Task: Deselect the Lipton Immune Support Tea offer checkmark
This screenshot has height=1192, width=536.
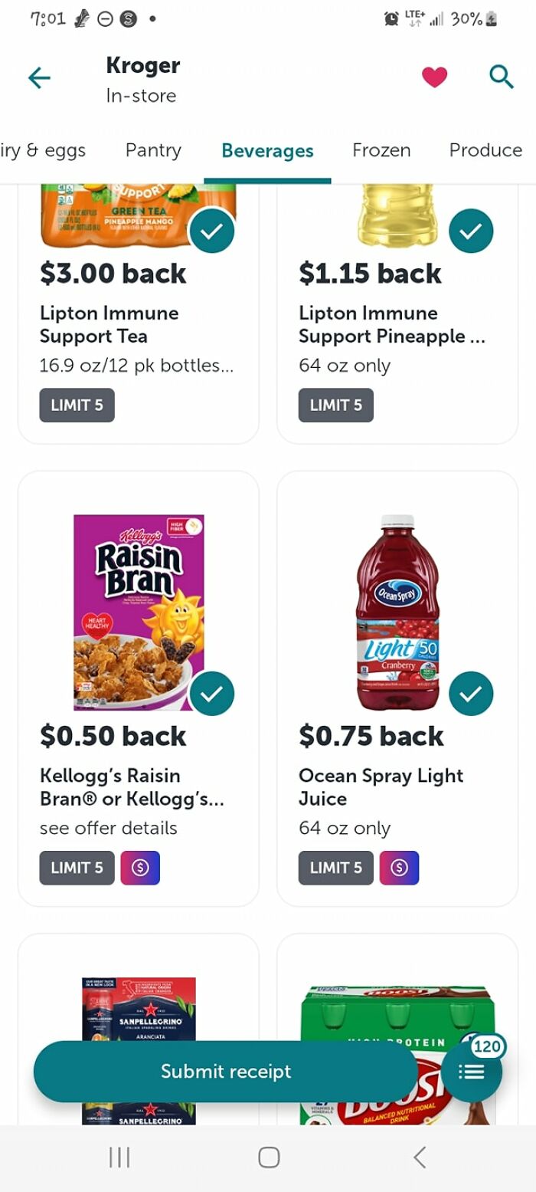Action: click(212, 230)
